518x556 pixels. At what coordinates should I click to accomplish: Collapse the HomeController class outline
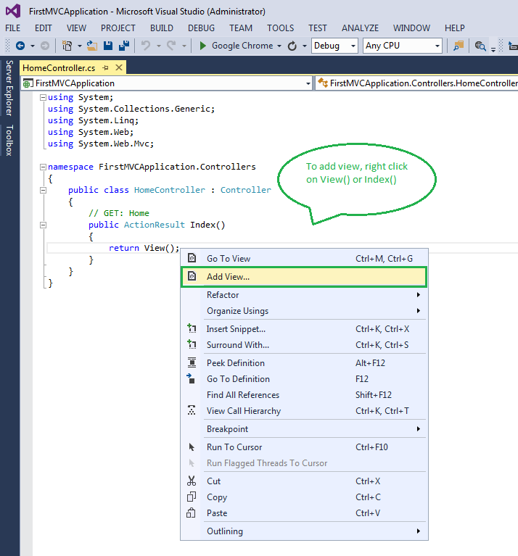(43, 190)
